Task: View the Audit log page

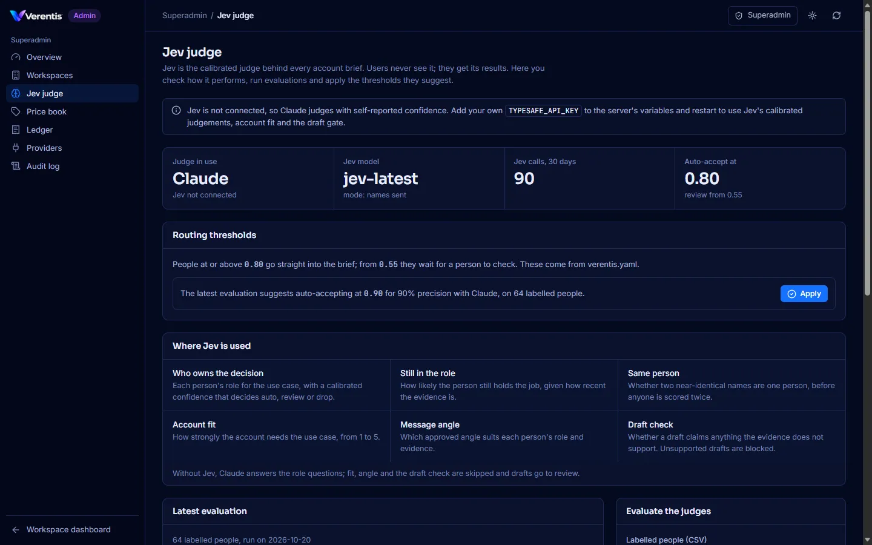Action: 72,166
